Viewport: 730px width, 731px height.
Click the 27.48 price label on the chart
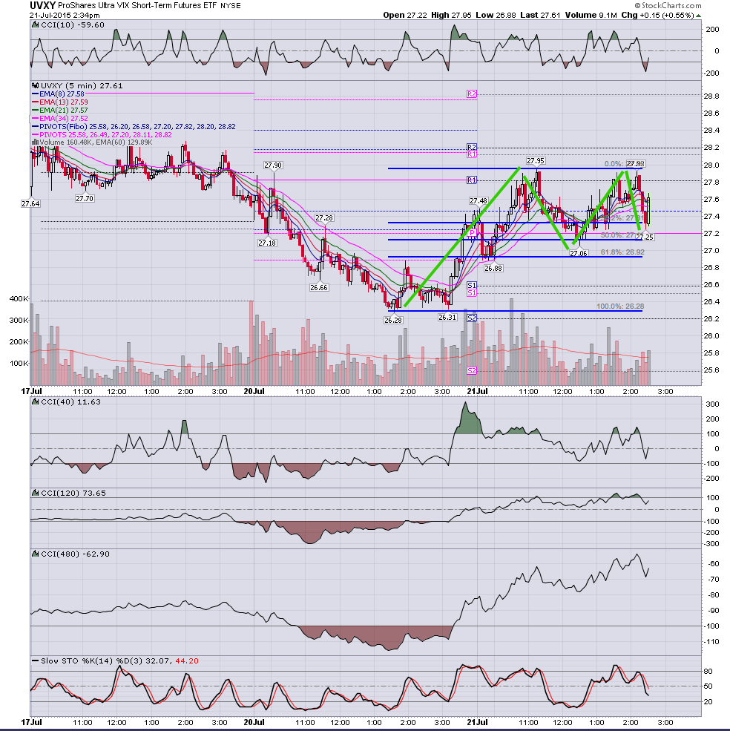(x=479, y=201)
